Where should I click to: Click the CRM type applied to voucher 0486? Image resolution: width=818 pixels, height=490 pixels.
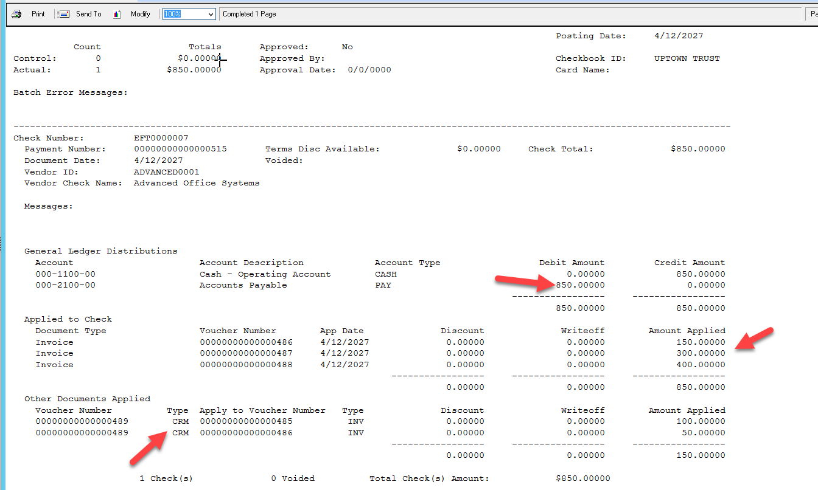pos(180,433)
